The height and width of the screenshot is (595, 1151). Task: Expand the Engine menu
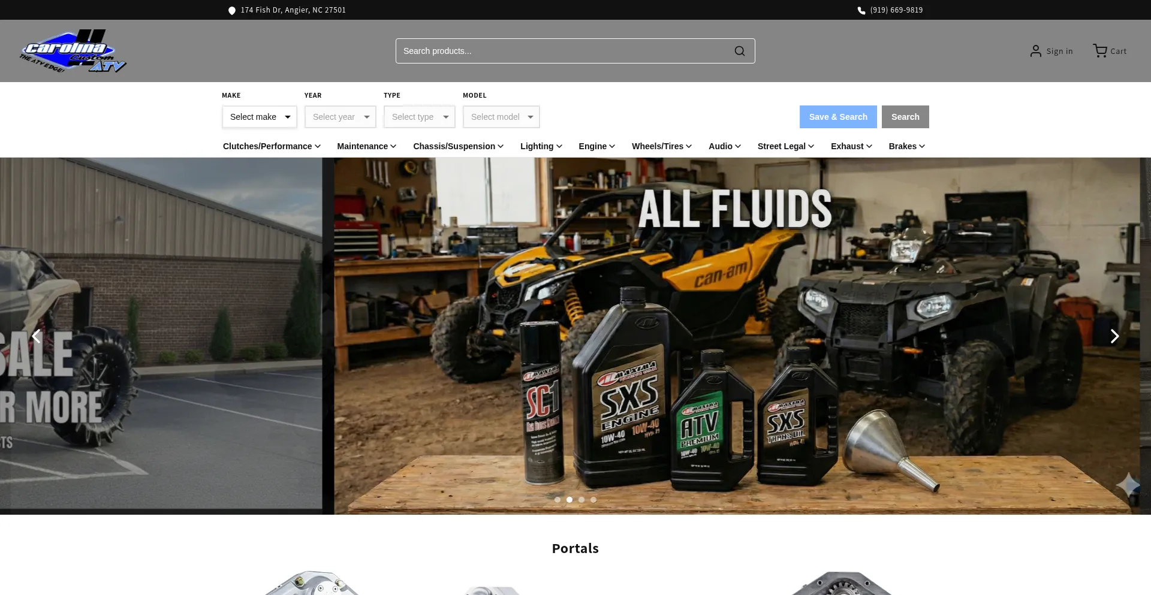pyautogui.click(x=596, y=146)
